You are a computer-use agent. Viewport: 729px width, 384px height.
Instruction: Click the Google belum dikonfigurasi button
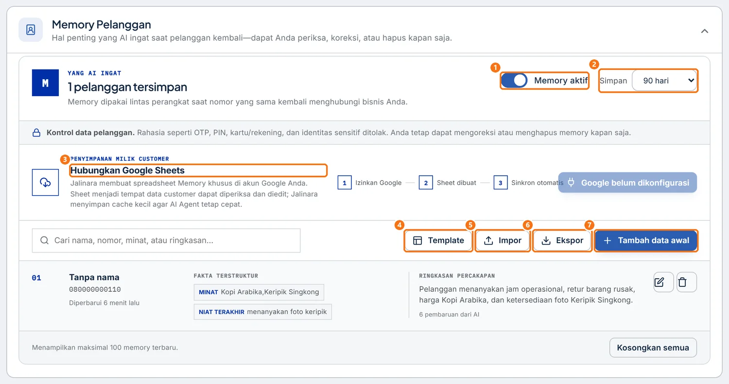pyautogui.click(x=627, y=183)
